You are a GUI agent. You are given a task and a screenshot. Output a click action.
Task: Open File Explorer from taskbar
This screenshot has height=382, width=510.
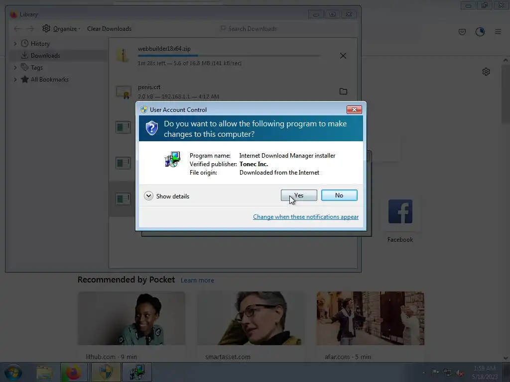44,372
